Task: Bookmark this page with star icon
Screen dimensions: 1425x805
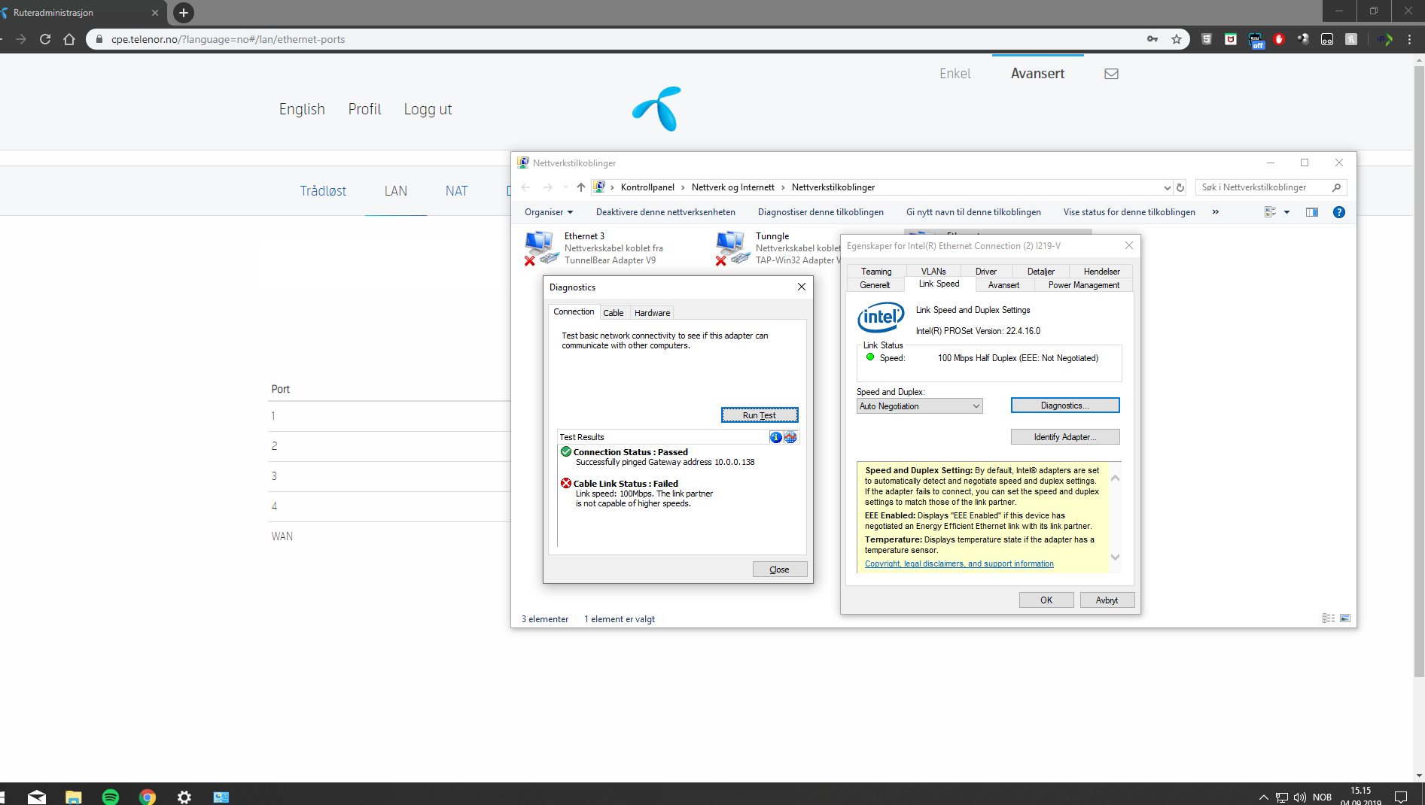Action: pos(1177,39)
